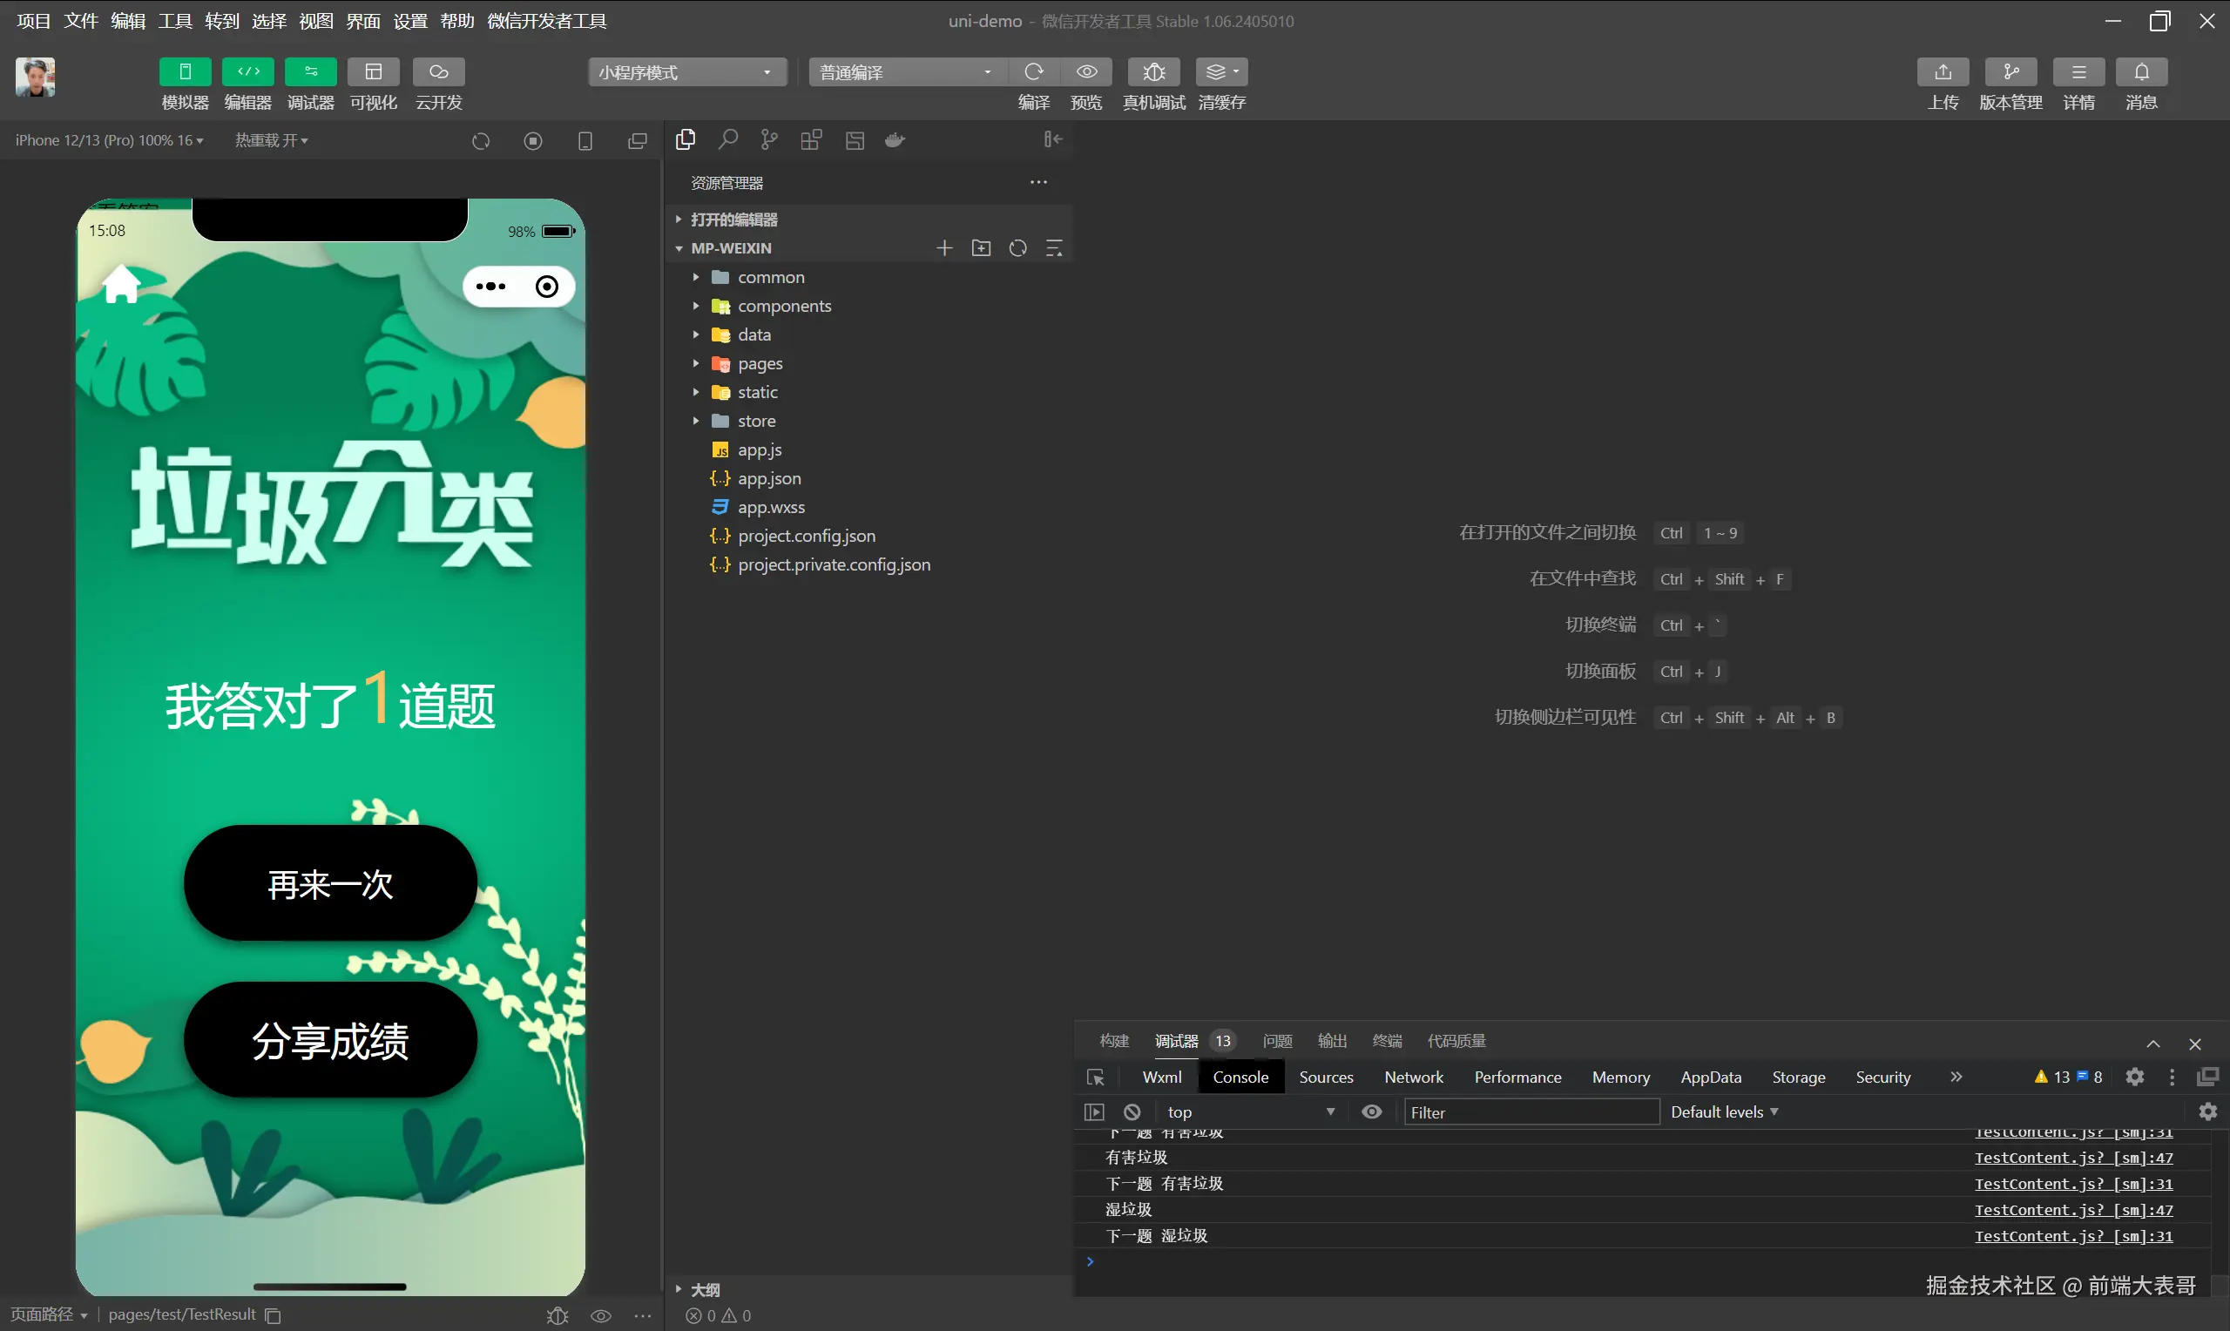Click the clear console icon
Viewport: 2230px width, 1331px height.
tap(1132, 1112)
